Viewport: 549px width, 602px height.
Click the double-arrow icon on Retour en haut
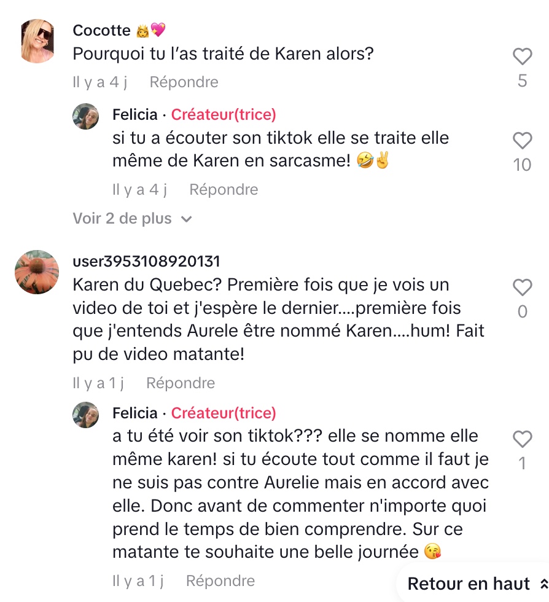click(544, 584)
